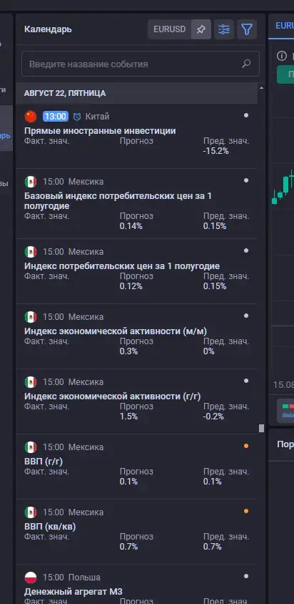294x604 pixels.
Task: Click the China flag icon
Action: [31, 116]
